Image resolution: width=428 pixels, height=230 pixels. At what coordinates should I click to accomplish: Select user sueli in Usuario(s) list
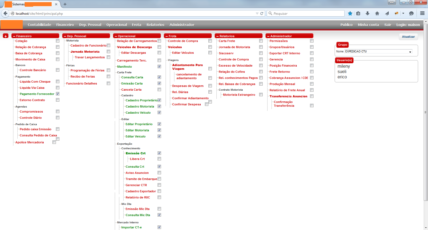[342, 72]
